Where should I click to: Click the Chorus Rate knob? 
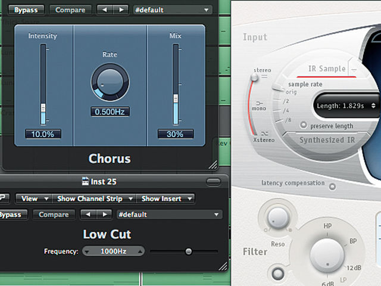(x=110, y=82)
